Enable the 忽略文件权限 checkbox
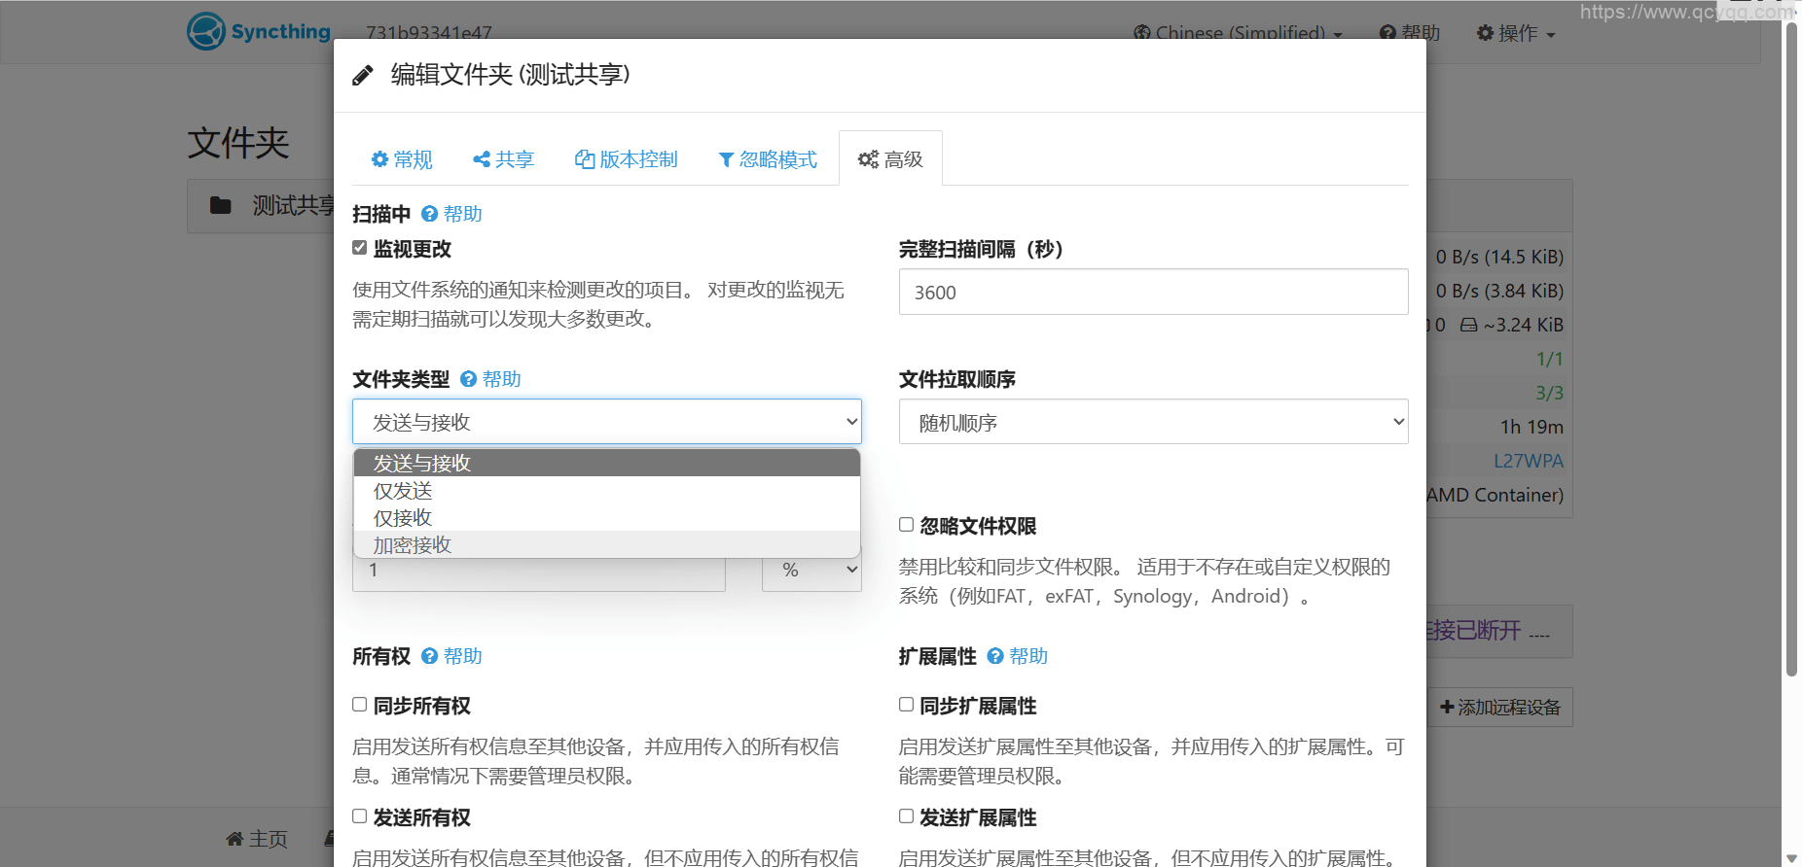 pyautogui.click(x=906, y=525)
